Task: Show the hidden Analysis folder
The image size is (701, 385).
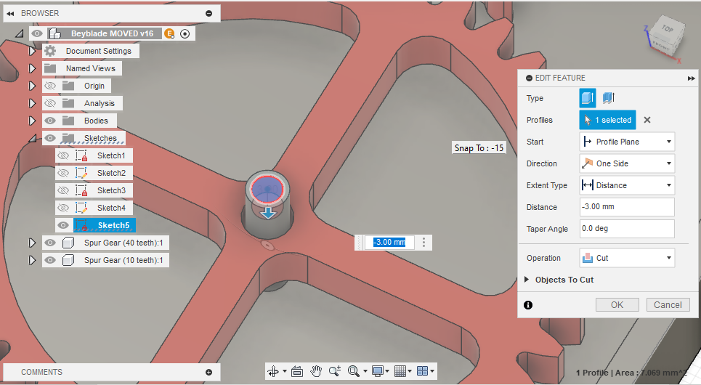Action: 50,103
